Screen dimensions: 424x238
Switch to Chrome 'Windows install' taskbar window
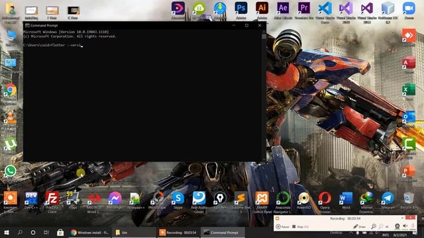pyautogui.click(x=89, y=232)
